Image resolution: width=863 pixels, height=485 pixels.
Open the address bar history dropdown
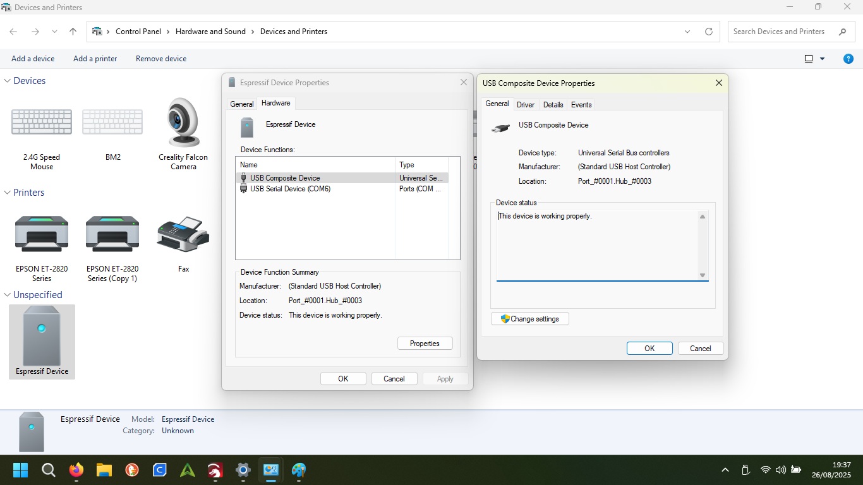coord(687,32)
